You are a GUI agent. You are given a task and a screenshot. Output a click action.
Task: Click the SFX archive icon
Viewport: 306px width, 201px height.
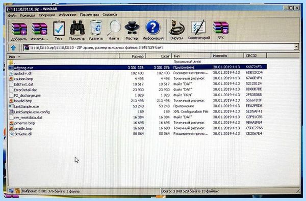coord(220,28)
